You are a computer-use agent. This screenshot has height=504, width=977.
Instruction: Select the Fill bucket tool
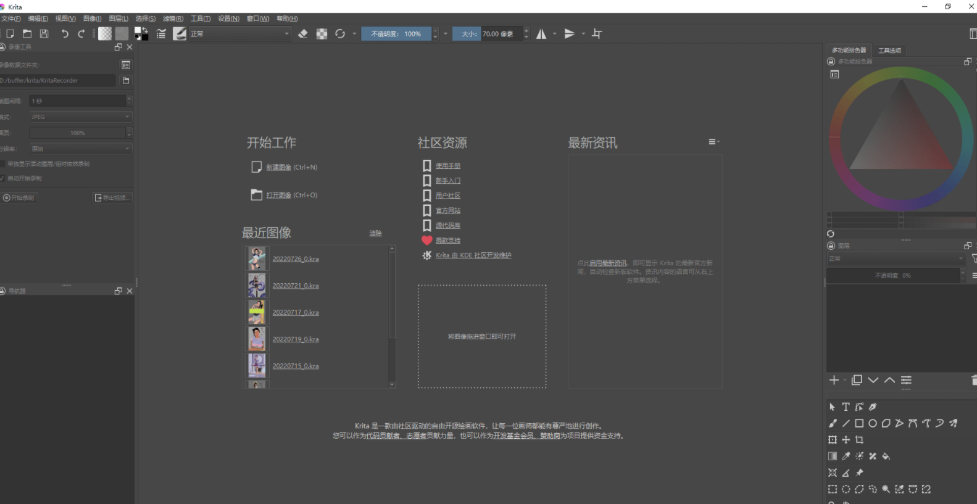(x=886, y=456)
